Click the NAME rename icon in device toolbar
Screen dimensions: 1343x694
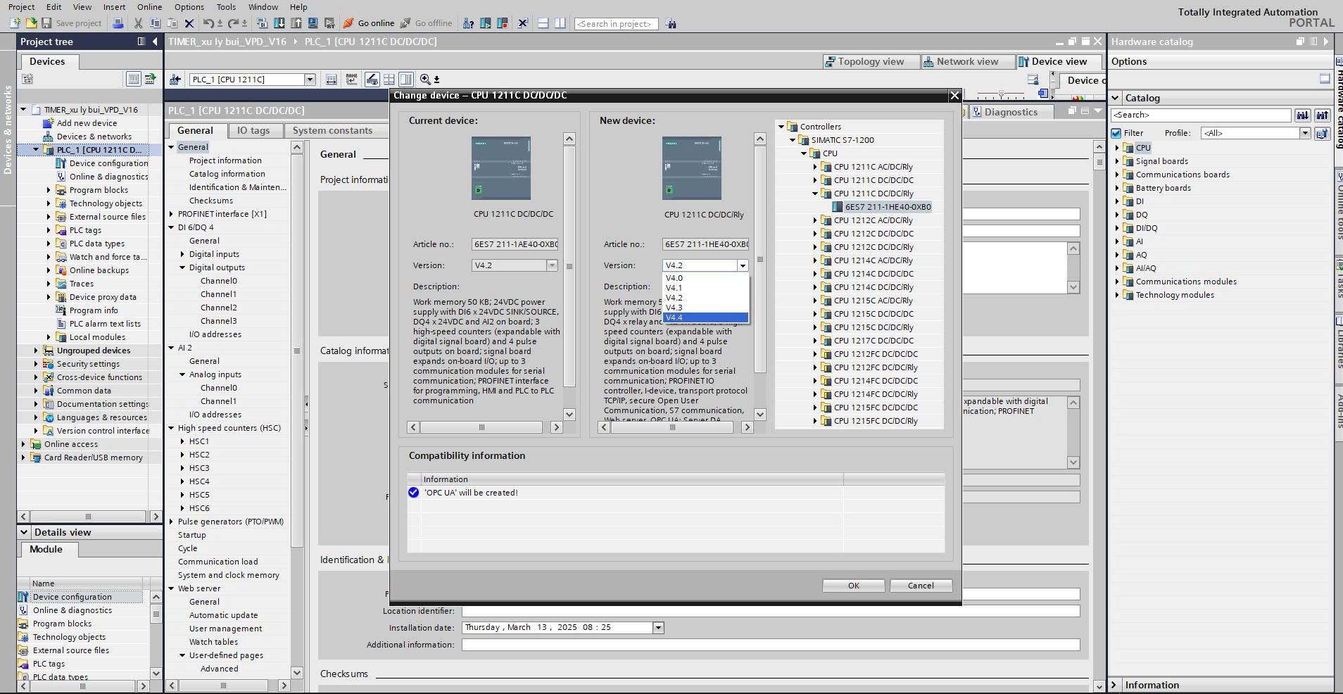(x=351, y=80)
